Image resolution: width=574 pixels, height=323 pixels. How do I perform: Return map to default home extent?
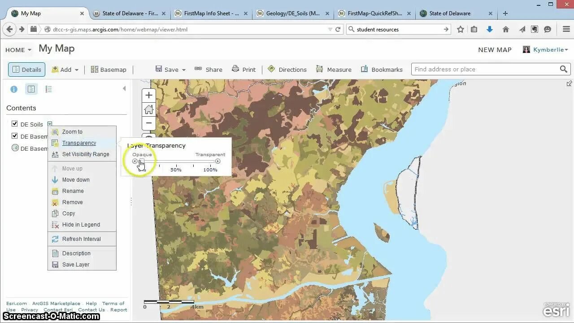click(149, 109)
